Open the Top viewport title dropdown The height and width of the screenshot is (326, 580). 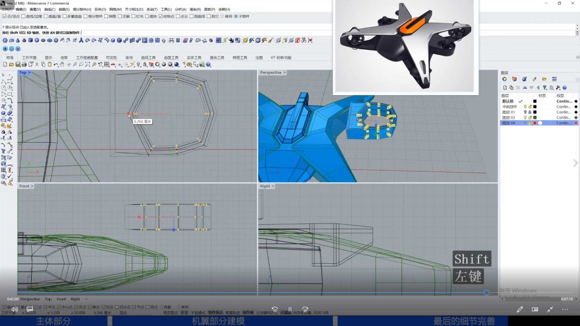pyautogui.click(x=25, y=72)
